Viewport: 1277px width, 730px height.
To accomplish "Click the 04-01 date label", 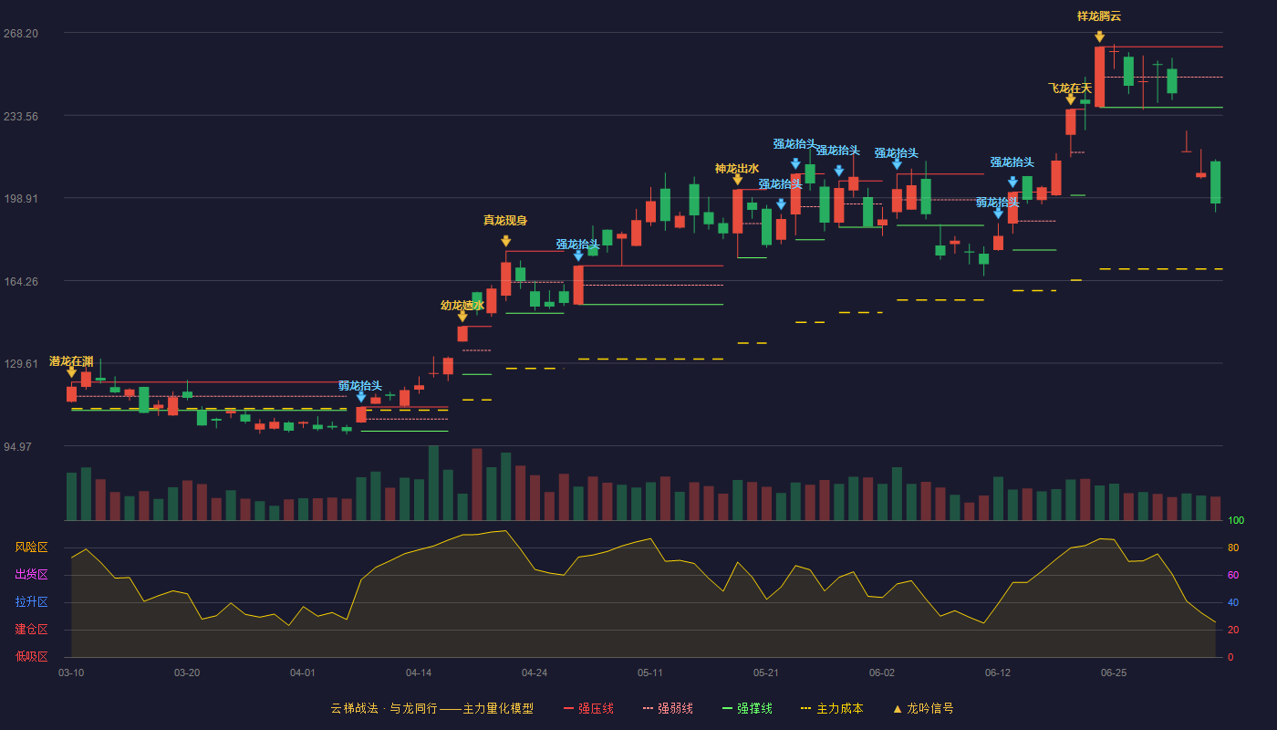I will (x=303, y=673).
